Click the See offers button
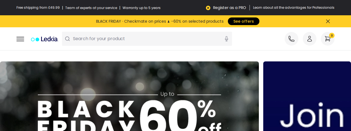This screenshot has height=131, width=351. (x=244, y=21)
